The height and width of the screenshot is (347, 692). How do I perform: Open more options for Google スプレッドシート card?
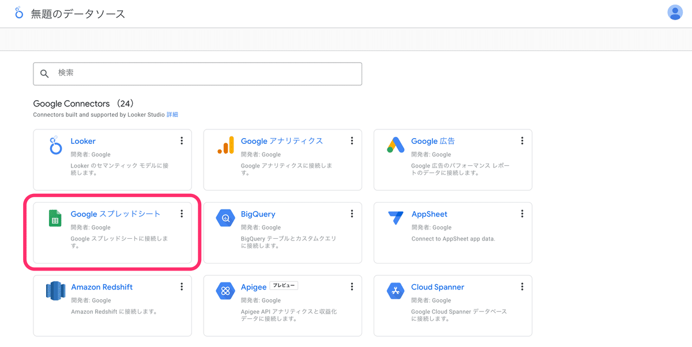[182, 214]
